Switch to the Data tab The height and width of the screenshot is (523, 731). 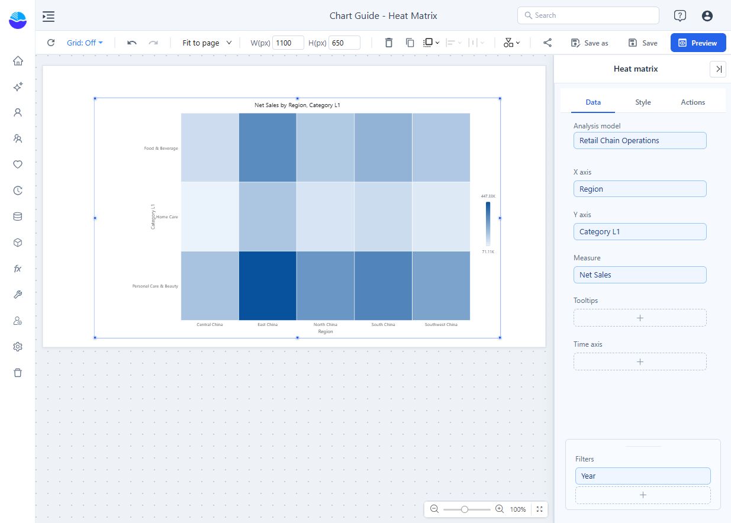point(593,102)
